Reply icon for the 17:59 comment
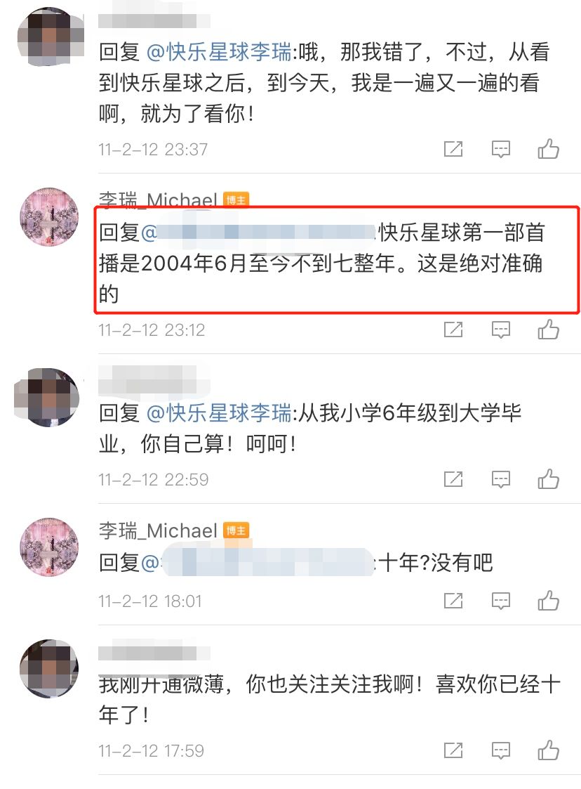581x789 pixels. tap(500, 751)
